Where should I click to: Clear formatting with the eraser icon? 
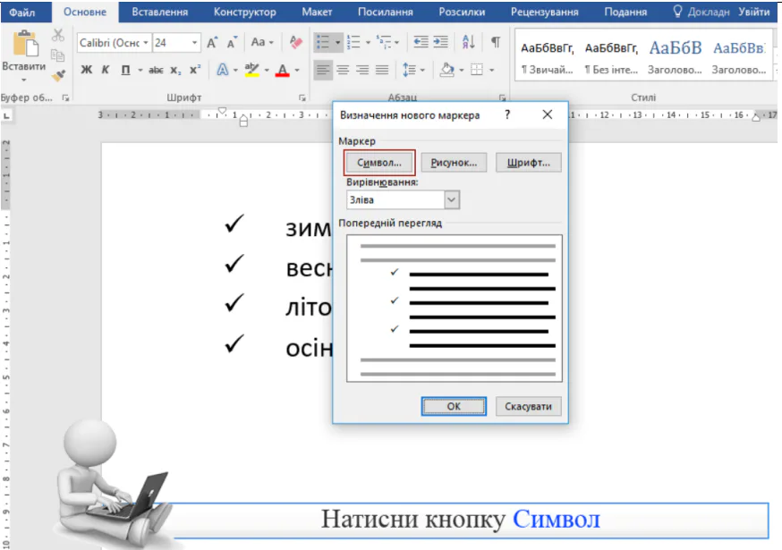click(297, 43)
